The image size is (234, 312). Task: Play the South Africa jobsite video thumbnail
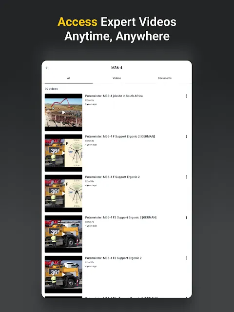(63, 113)
